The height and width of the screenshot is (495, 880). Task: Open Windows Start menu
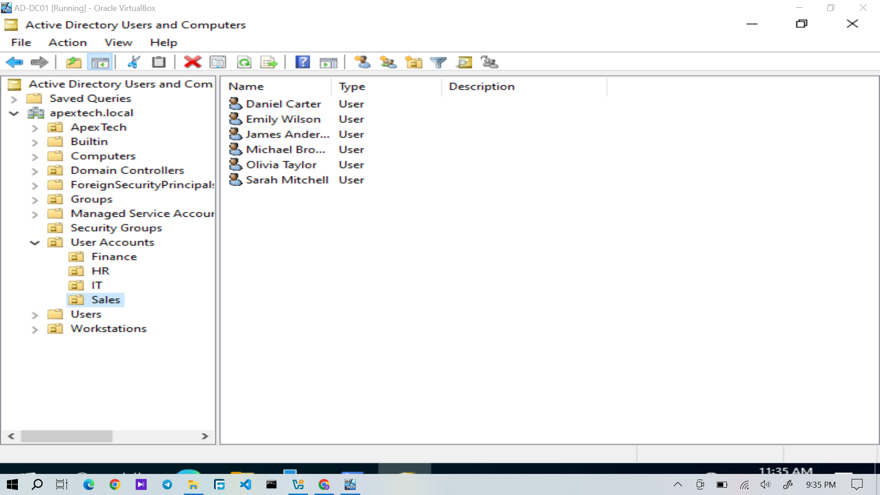click(x=12, y=484)
